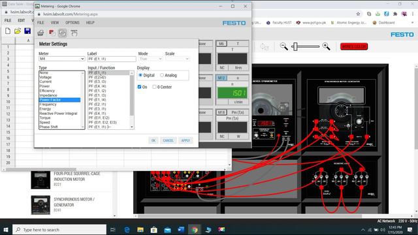Toggle the M6 meter button

[221, 44]
